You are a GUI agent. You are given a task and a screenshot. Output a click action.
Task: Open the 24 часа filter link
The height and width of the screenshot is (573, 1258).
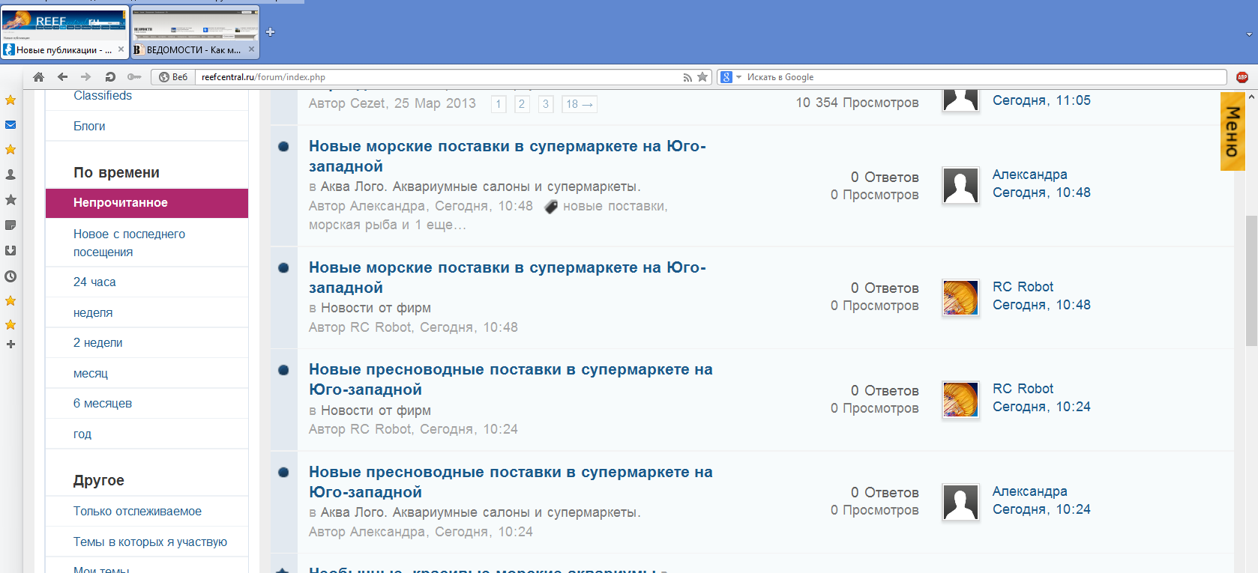point(94,282)
